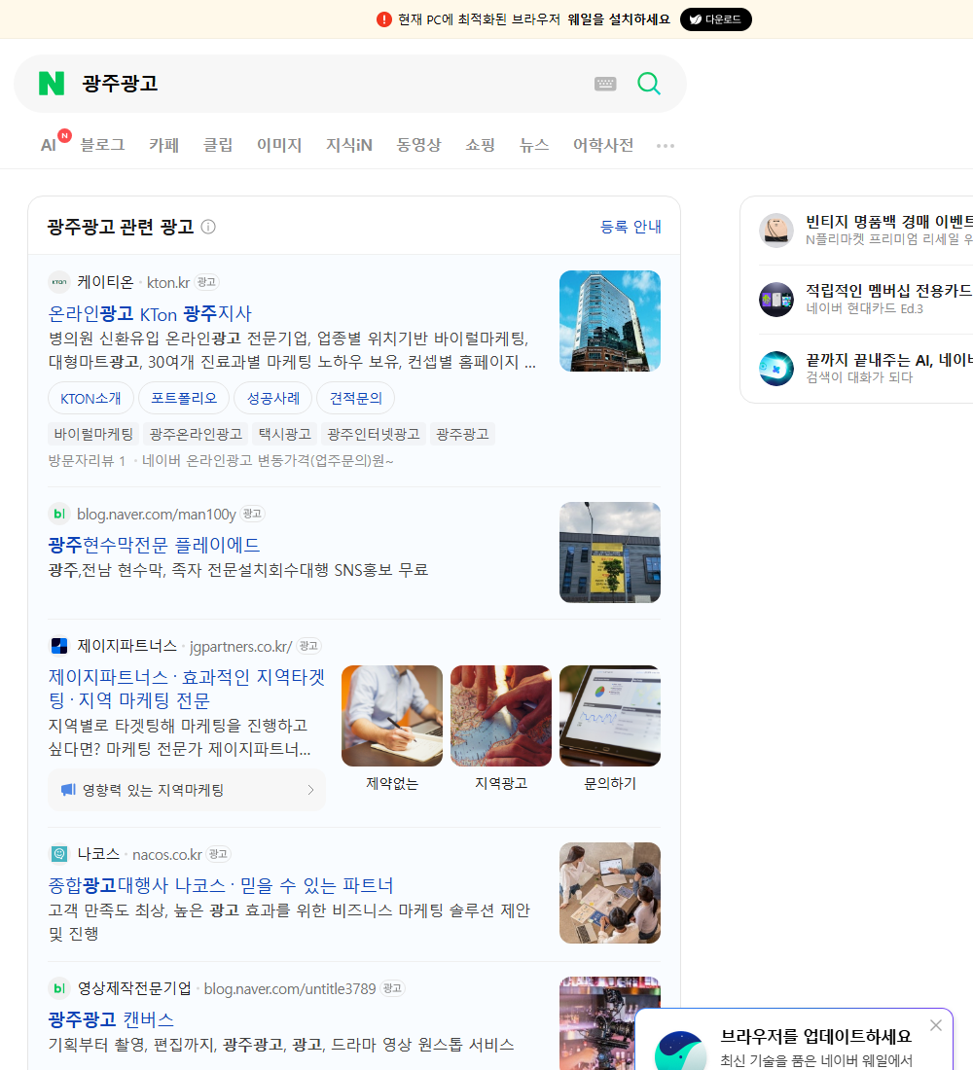Open 광주광고 캔버스 headline
This screenshot has height=1070, width=973.
[x=111, y=1019]
